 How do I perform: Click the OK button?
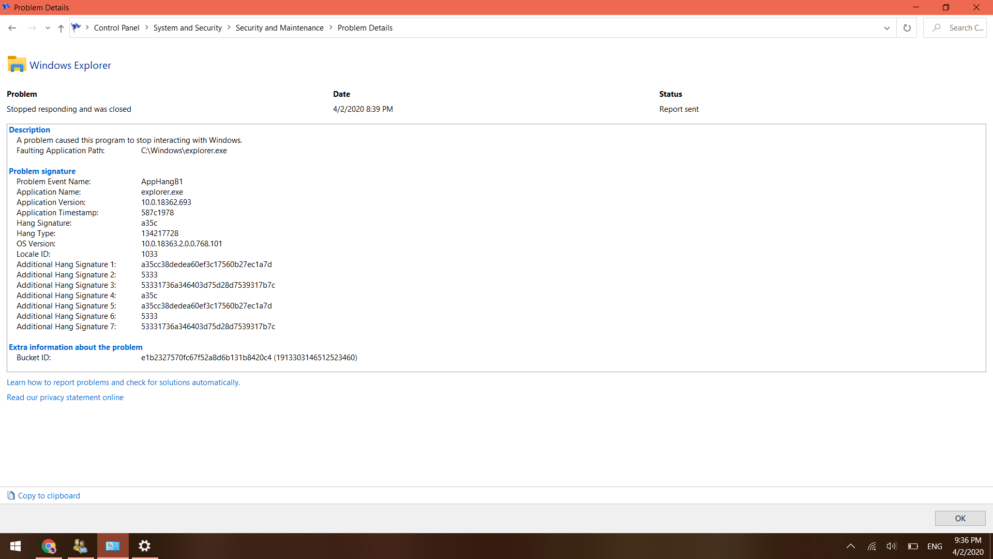tap(960, 518)
